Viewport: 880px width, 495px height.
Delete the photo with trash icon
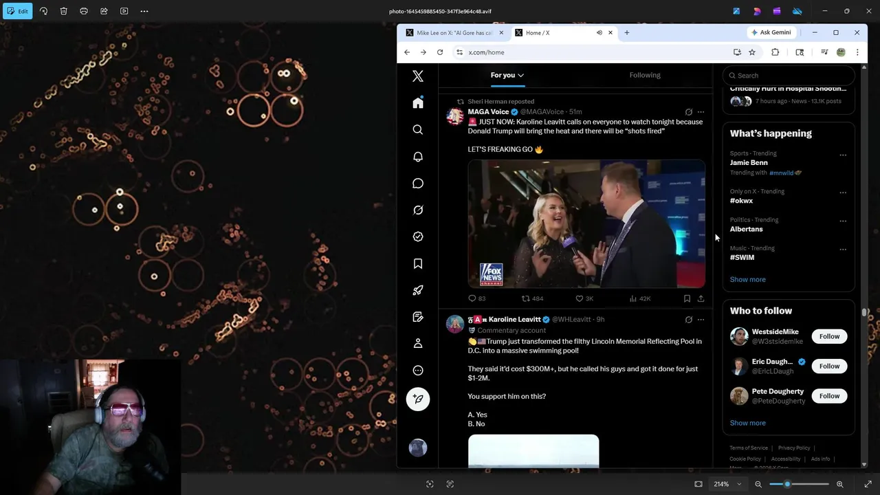(63, 11)
